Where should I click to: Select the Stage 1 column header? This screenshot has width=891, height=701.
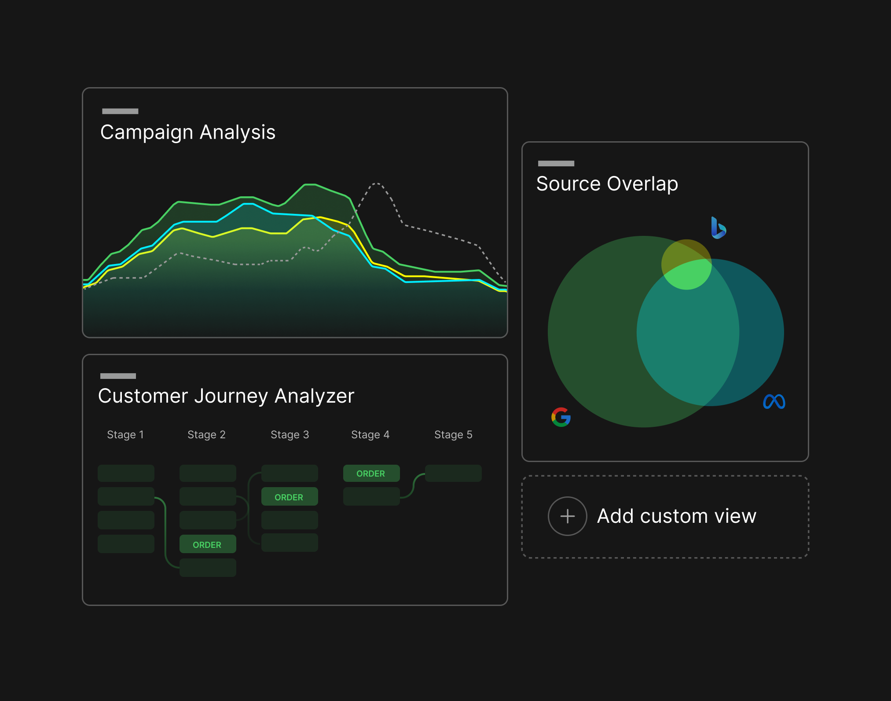[x=125, y=435]
